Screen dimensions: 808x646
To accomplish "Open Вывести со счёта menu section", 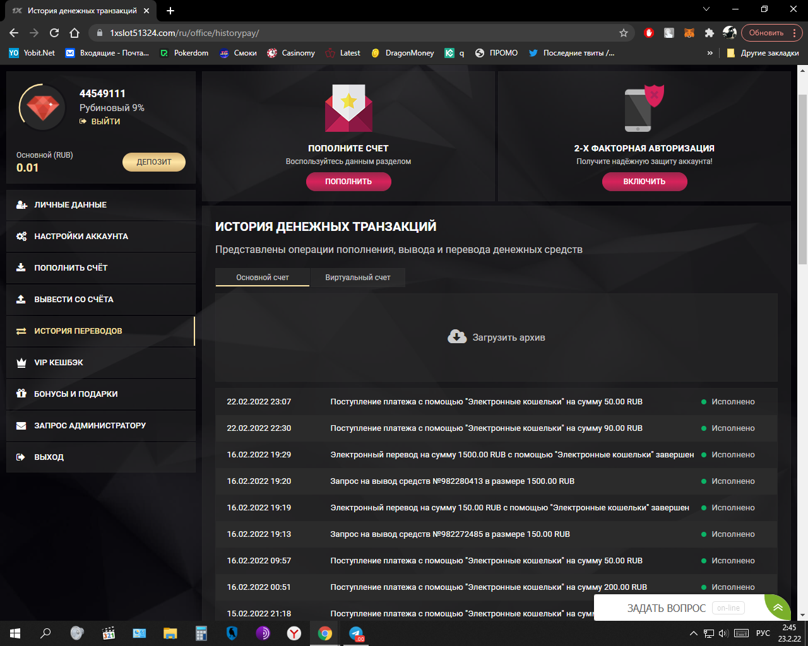I will 74,300.
